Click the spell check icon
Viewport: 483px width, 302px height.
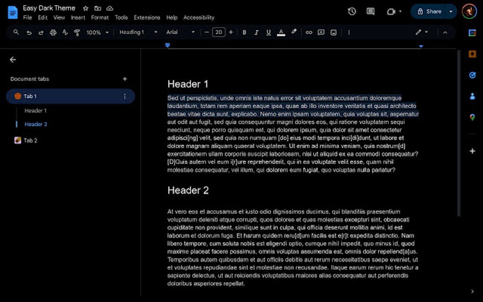(x=65, y=32)
